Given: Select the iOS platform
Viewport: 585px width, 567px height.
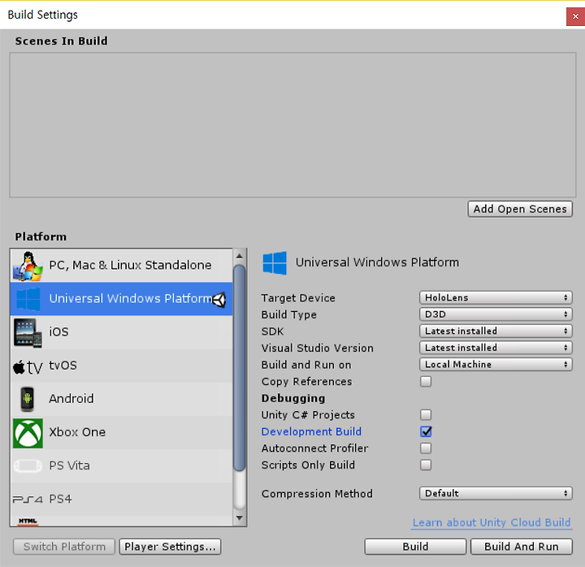Looking at the screenshot, I should [x=122, y=332].
